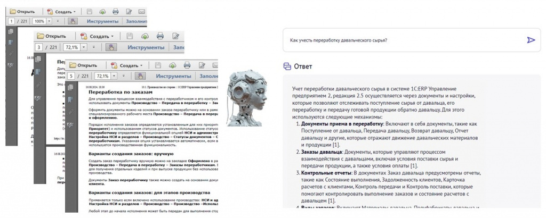Open Создать dropdown in the page 3 PDF window
Screen dimensions: 546x218
[x=97, y=36]
